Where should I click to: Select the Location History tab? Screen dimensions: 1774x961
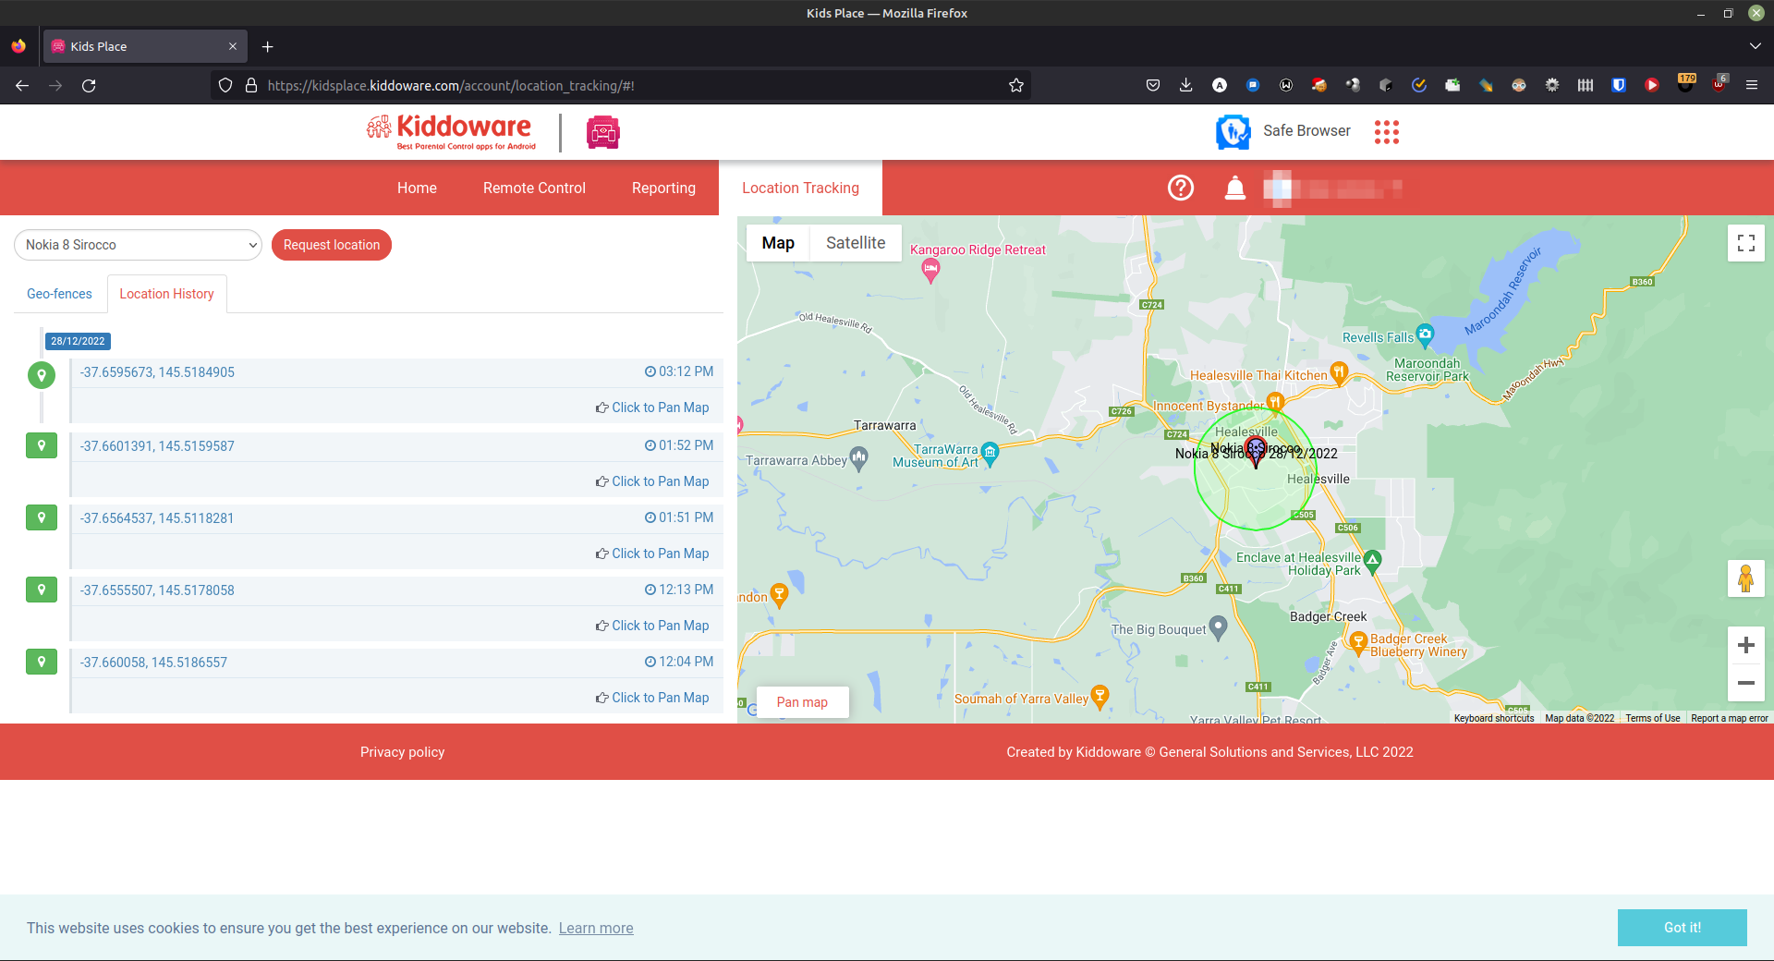(x=166, y=294)
